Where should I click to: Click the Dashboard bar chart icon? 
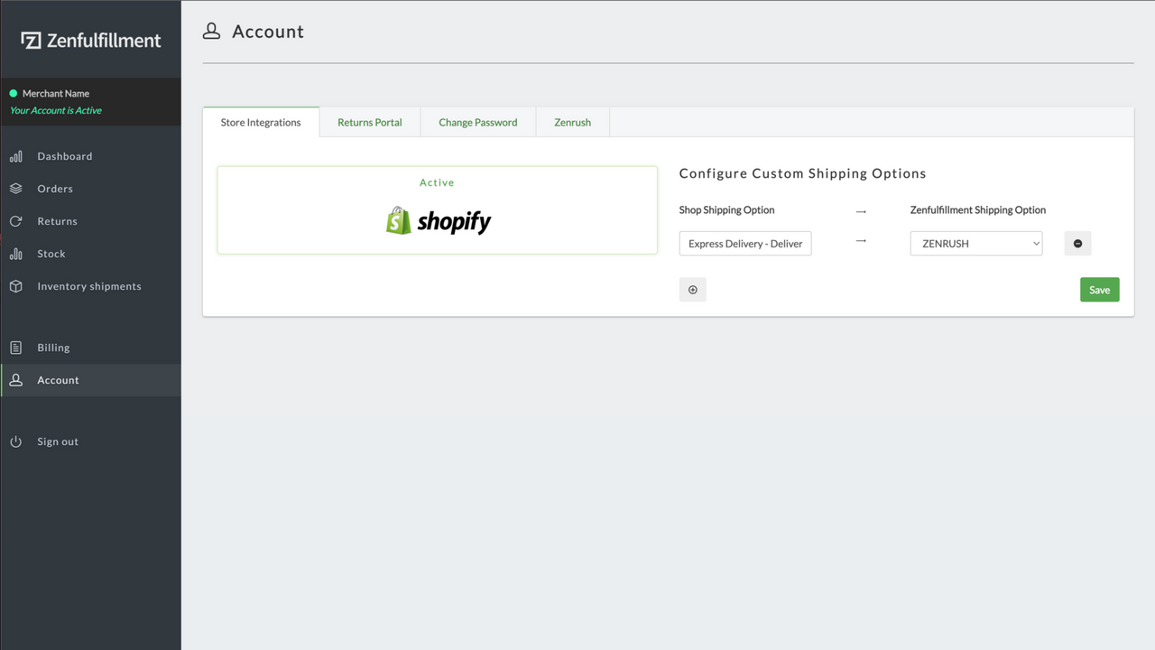point(15,156)
